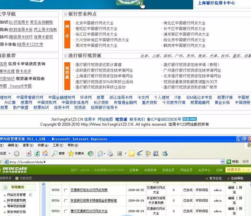Tick the checkbox for row 55754

(66, 201)
